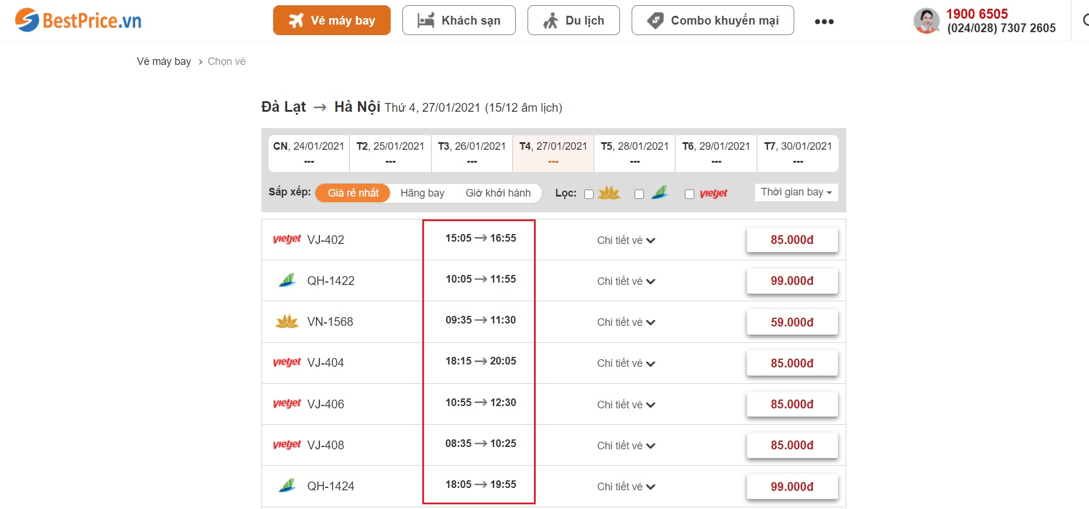Click the Vietnam Airlines lotus filter logo
This screenshot has width=1089, height=509.
pyautogui.click(x=609, y=193)
